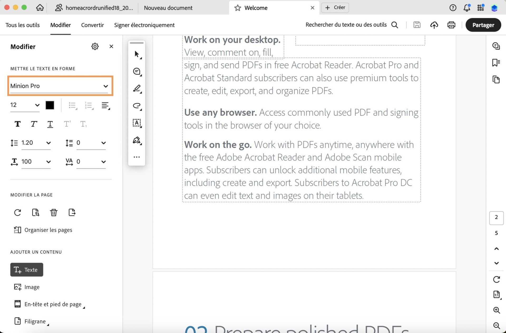Viewport: 506px width, 333px height.
Task: Click the Partager button
Action: pyautogui.click(x=483, y=25)
